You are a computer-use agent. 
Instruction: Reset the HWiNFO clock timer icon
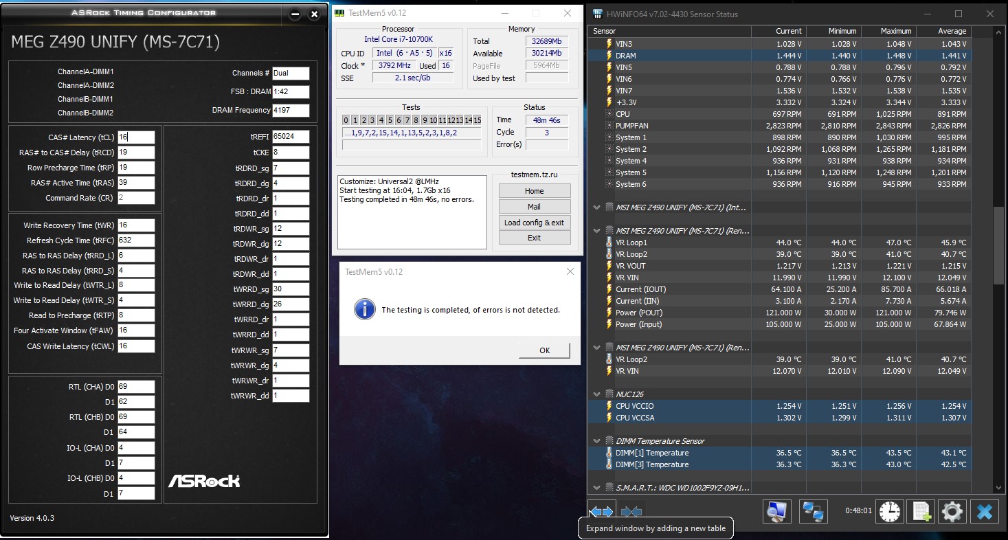(889, 511)
